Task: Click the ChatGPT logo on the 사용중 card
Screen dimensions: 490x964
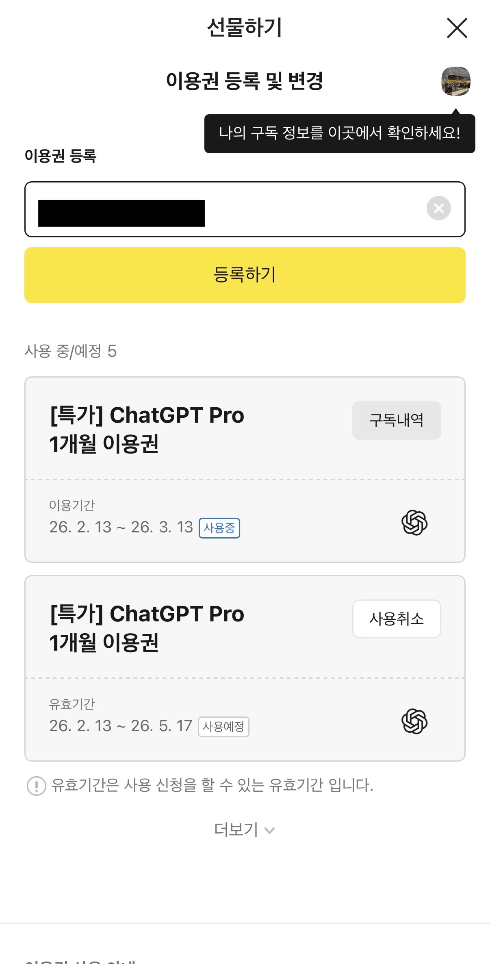Action: [414, 523]
